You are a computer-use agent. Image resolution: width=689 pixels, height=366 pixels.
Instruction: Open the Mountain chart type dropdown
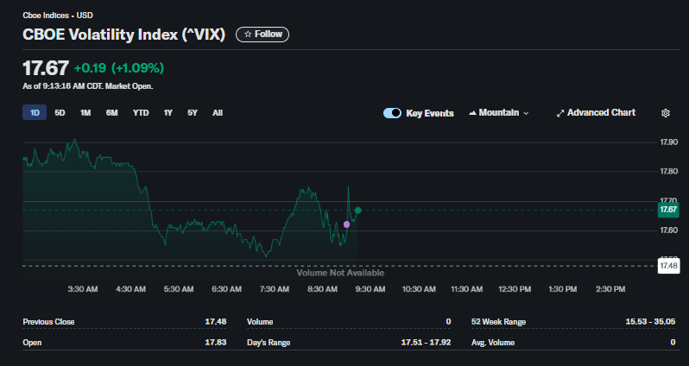click(499, 113)
